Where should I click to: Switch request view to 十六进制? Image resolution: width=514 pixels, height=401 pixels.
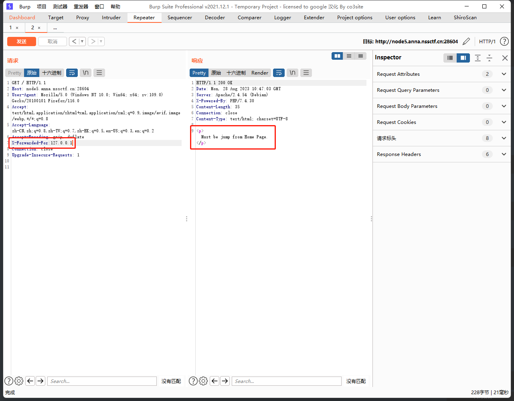(x=52, y=73)
